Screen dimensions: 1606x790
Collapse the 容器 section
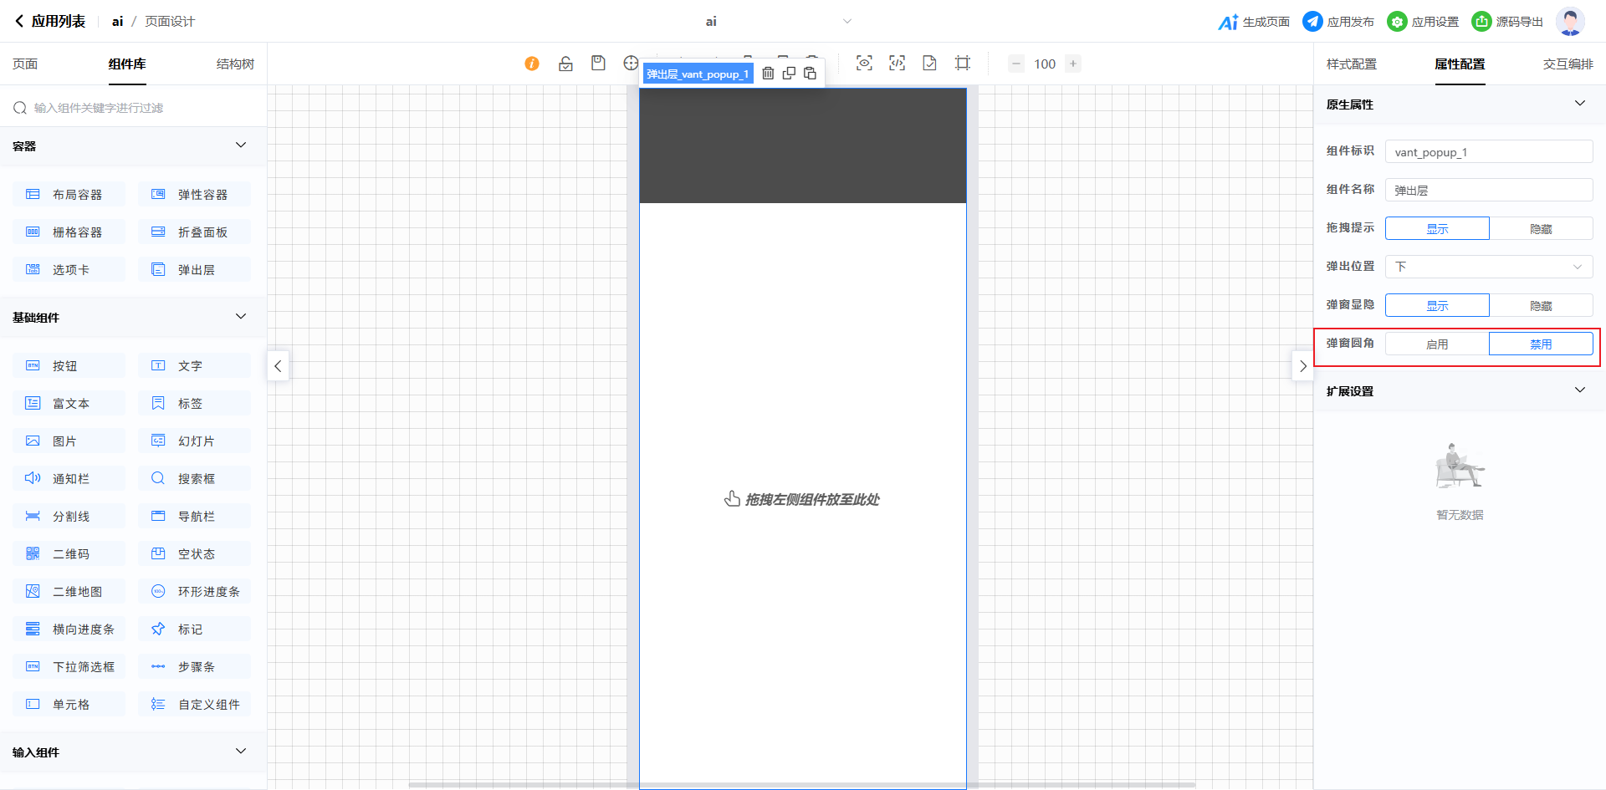coord(241,145)
